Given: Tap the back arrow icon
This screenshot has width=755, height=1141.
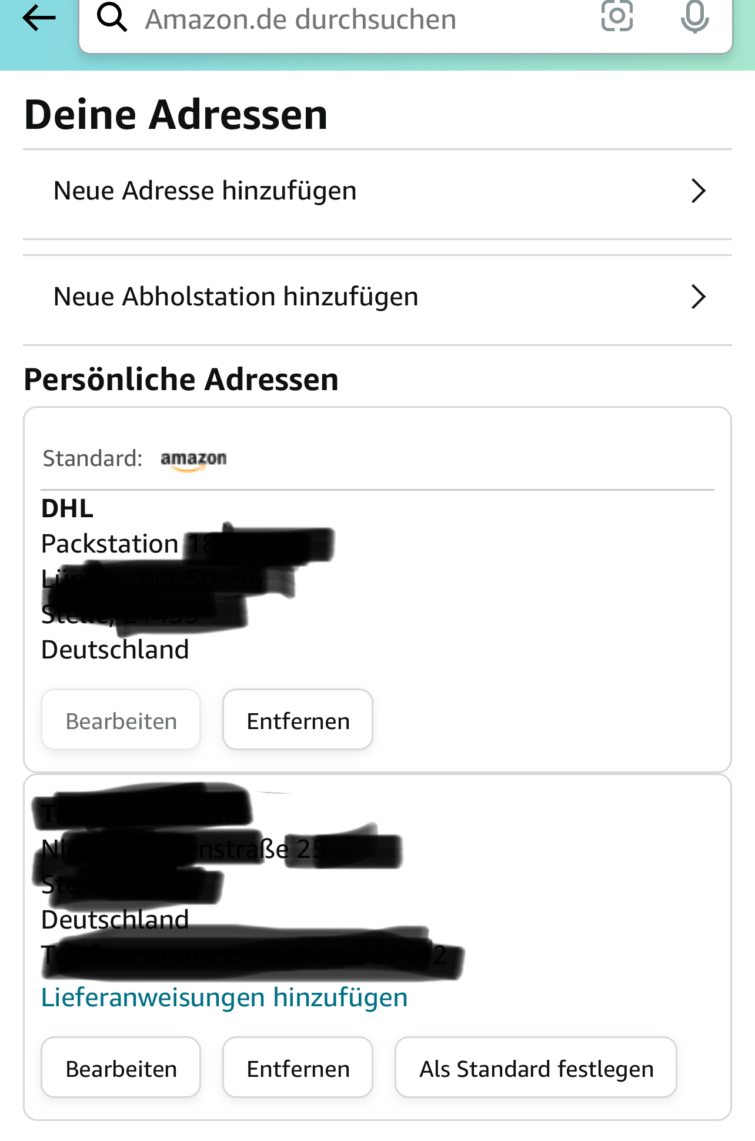Looking at the screenshot, I should coord(39,18).
